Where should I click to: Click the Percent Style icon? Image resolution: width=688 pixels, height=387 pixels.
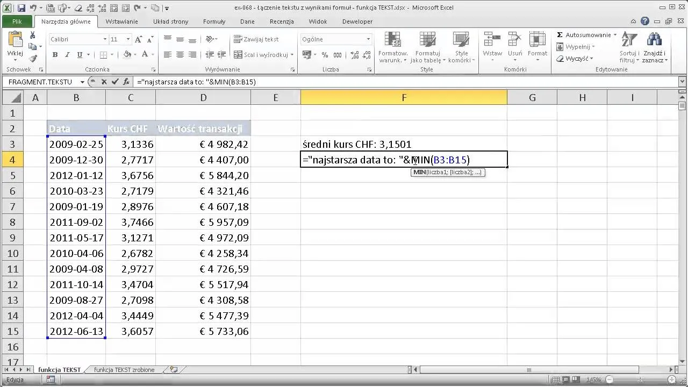click(325, 55)
